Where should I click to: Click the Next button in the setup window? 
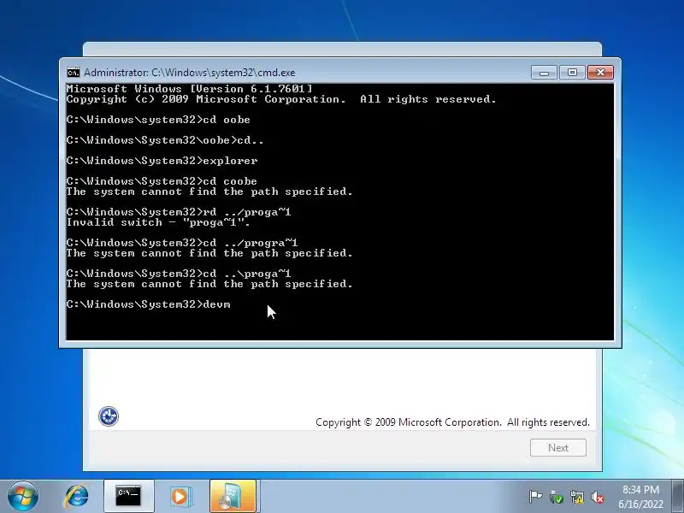(558, 447)
